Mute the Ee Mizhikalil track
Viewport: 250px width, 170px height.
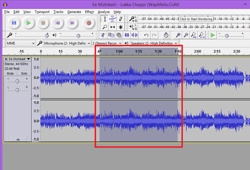tap(10, 73)
